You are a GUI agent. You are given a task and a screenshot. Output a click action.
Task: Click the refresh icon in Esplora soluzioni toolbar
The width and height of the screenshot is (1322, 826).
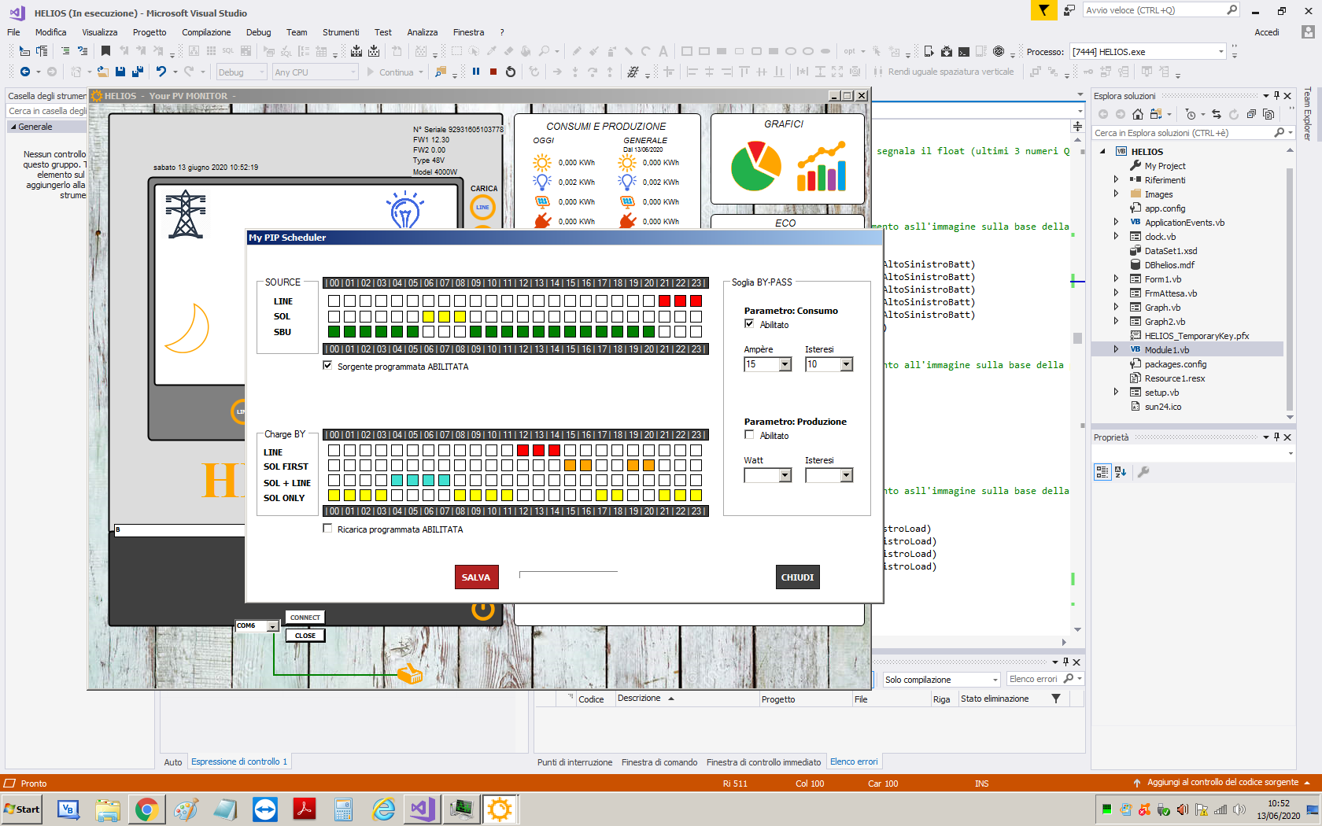1233,114
